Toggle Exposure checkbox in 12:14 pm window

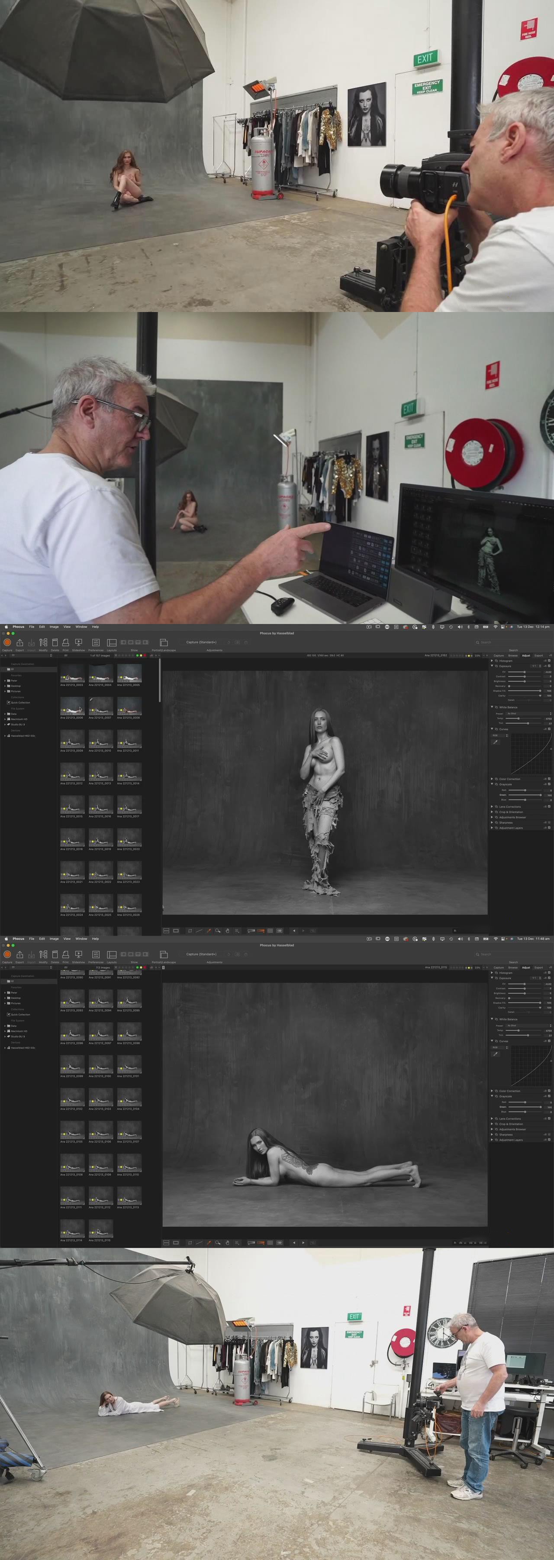point(549,666)
